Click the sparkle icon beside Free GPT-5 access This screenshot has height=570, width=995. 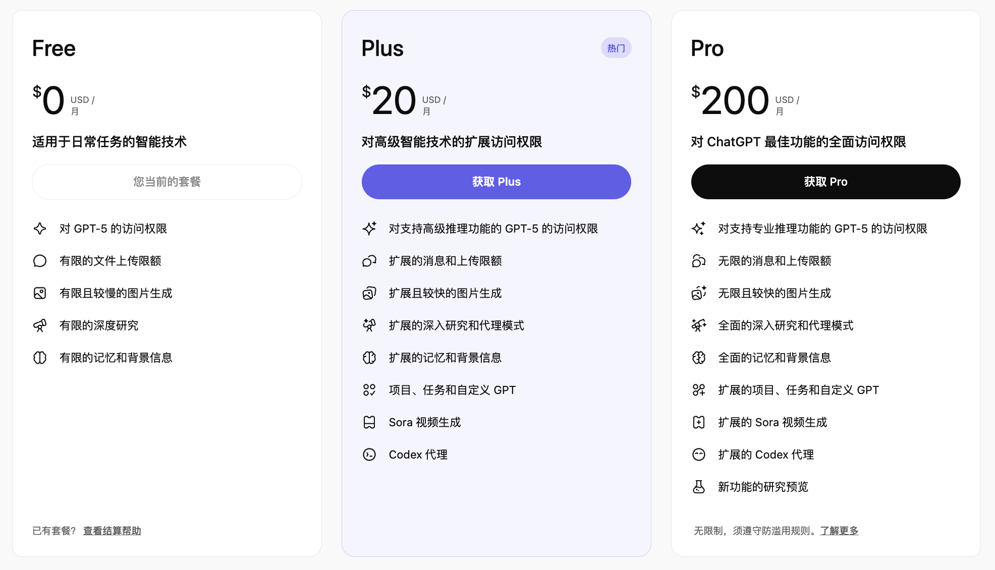point(40,229)
